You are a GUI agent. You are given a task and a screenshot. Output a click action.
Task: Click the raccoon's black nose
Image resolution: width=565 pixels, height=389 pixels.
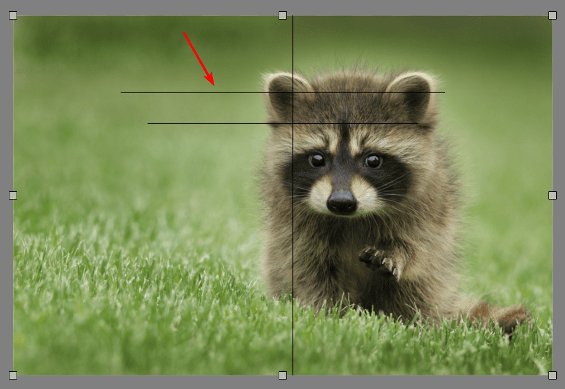341,201
